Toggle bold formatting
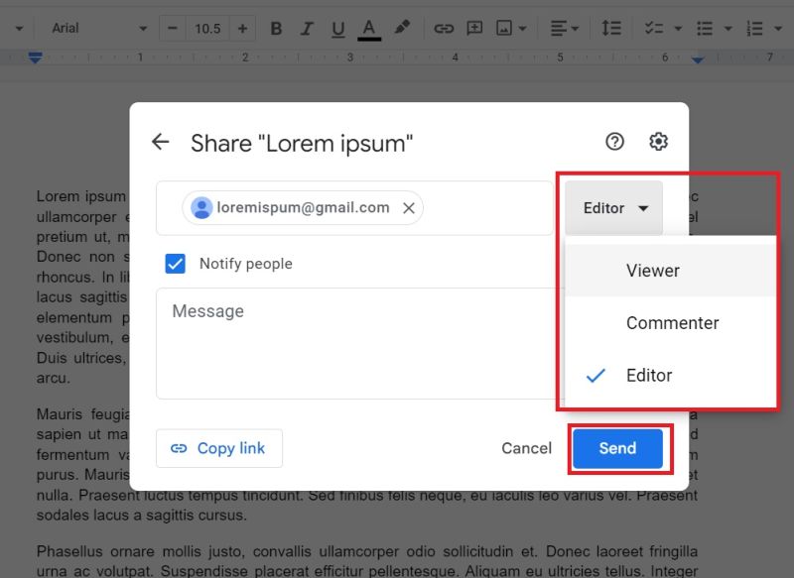This screenshot has height=578, width=794. point(275,28)
